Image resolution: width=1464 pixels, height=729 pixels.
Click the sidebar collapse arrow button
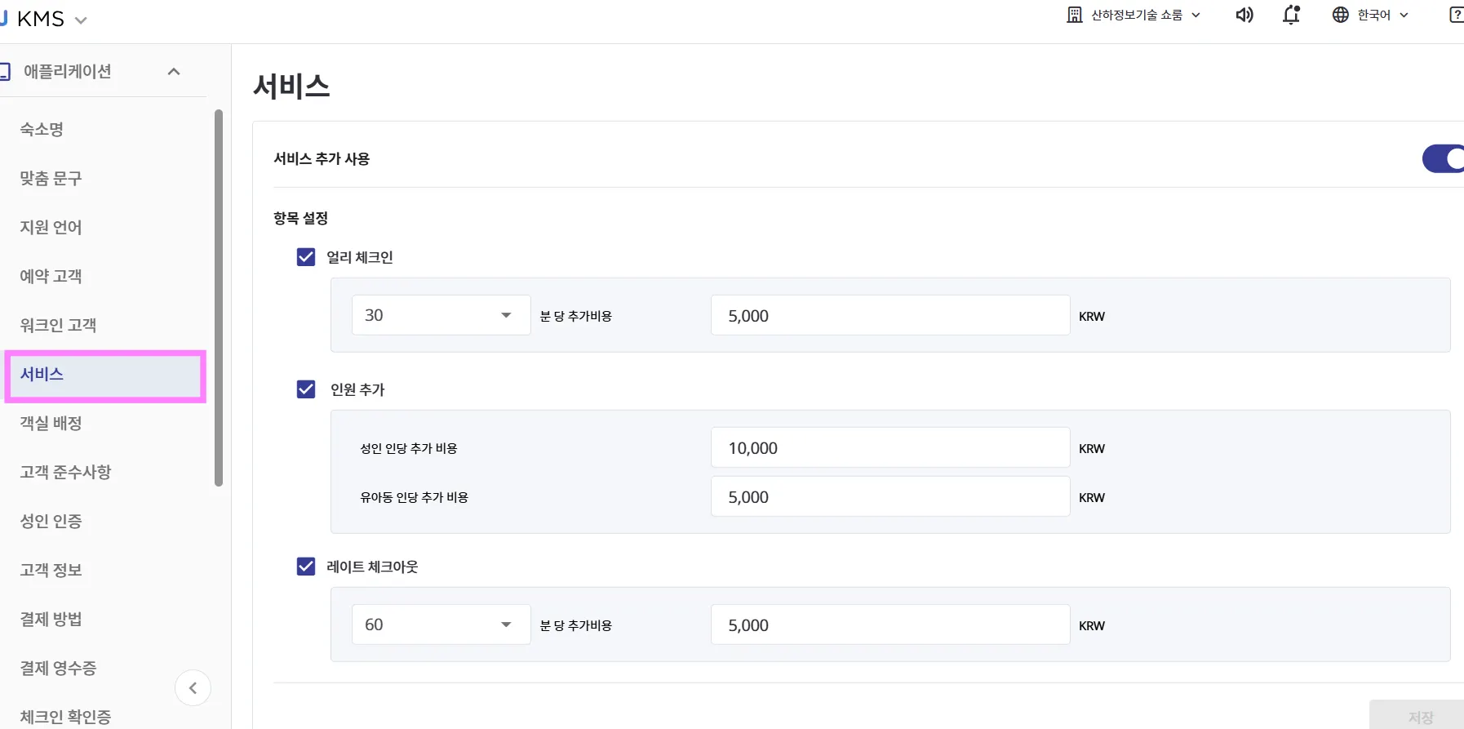click(193, 688)
